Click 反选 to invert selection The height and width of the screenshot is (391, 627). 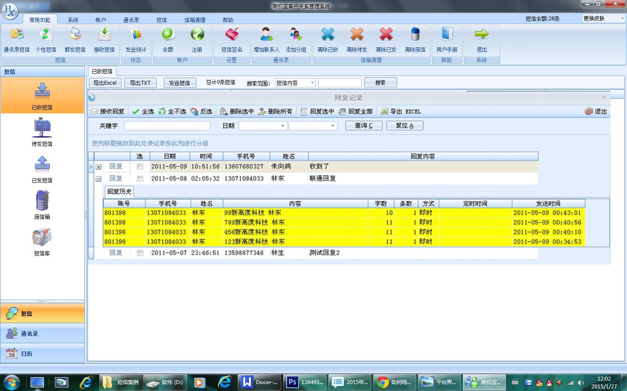click(201, 112)
